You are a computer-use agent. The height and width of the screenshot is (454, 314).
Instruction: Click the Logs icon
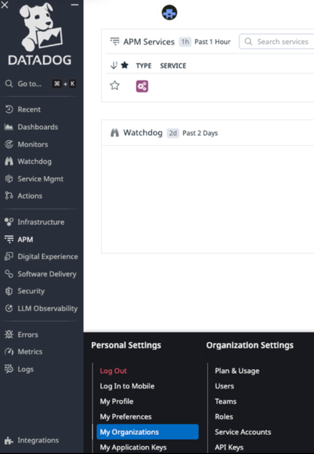(x=9, y=369)
